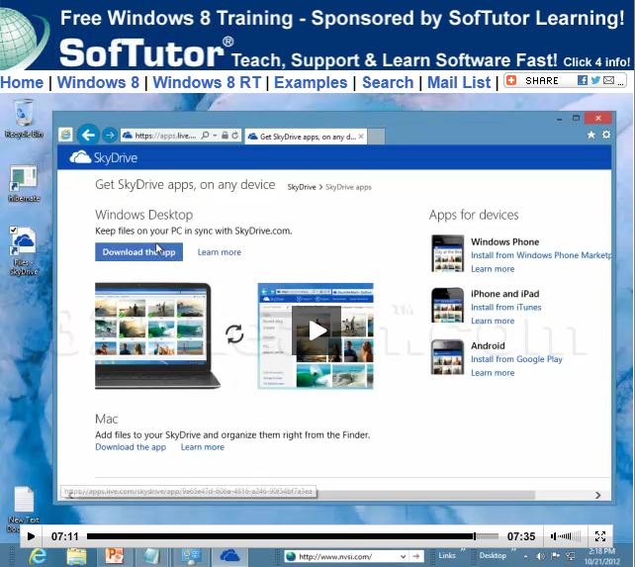
Task: Open PowerPoint from taskbar
Action: [114, 556]
